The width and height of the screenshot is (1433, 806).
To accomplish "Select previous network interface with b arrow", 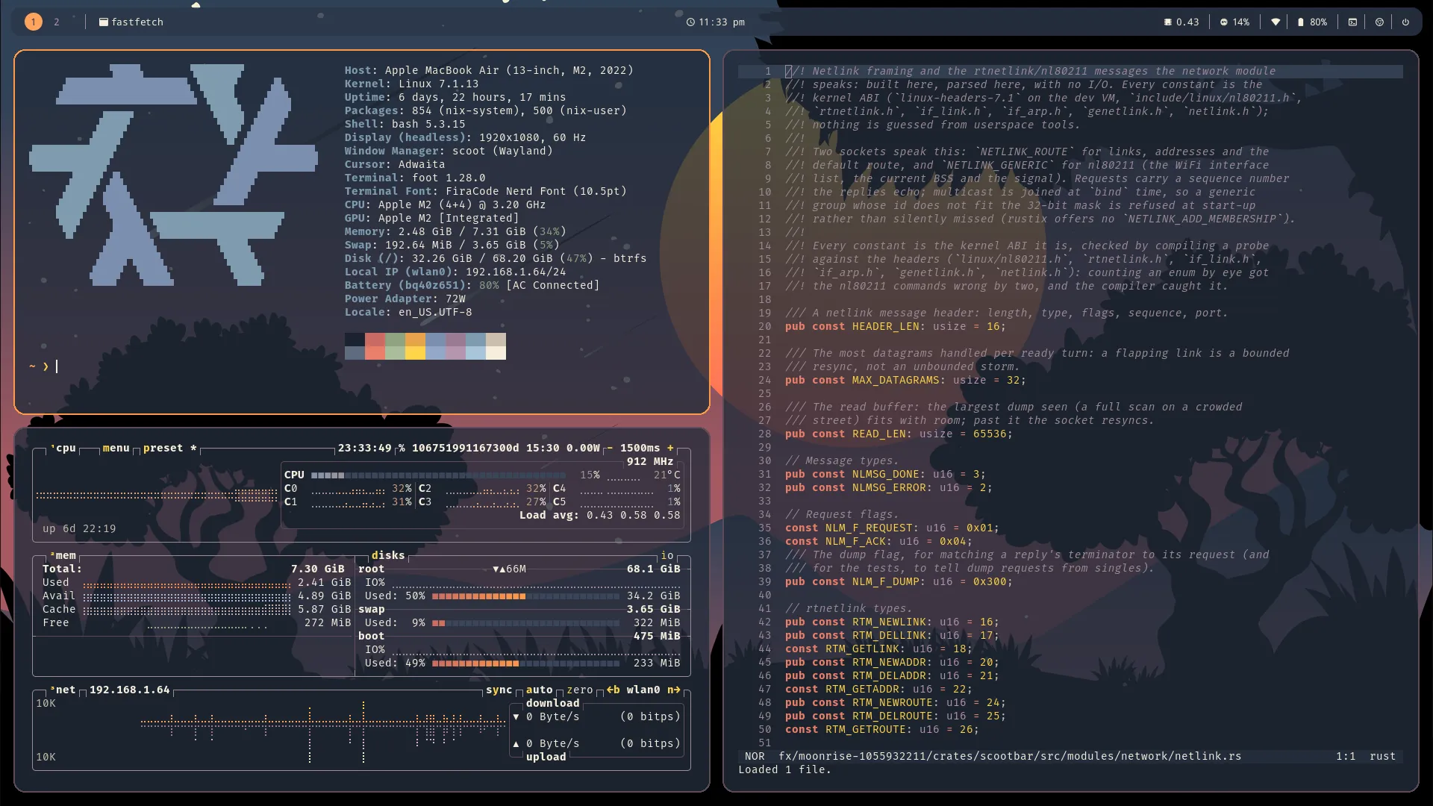I will pos(613,690).
